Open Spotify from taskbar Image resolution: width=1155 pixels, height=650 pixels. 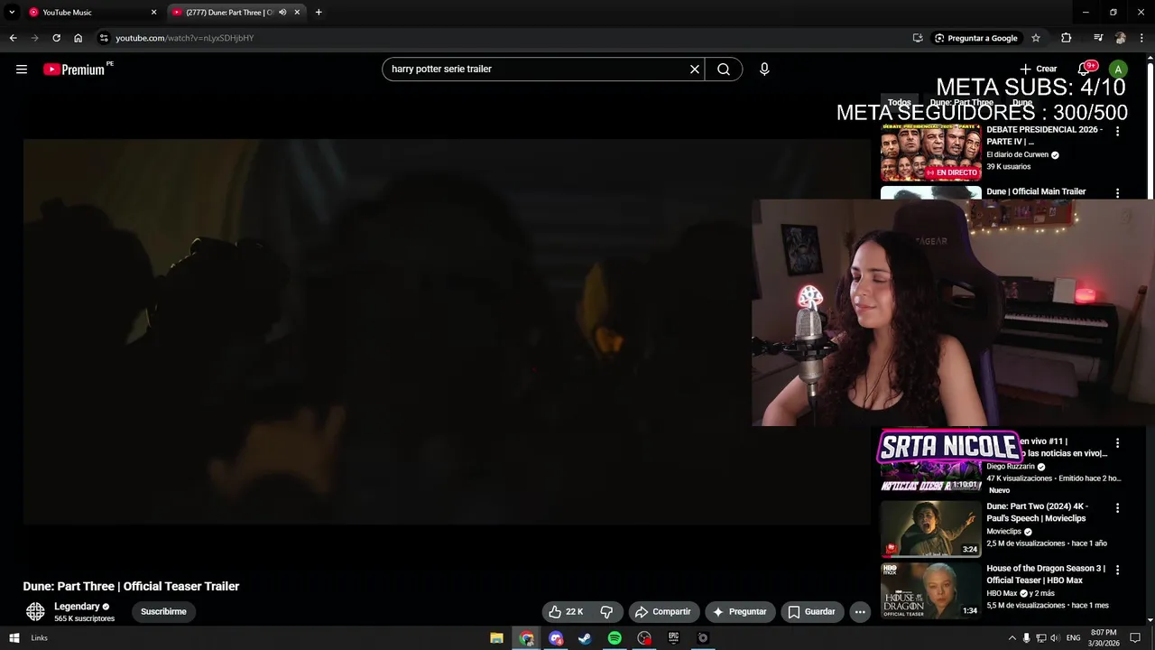click(x=614, y=638)
